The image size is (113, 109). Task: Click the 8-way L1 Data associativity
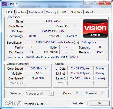coord(100,68)
